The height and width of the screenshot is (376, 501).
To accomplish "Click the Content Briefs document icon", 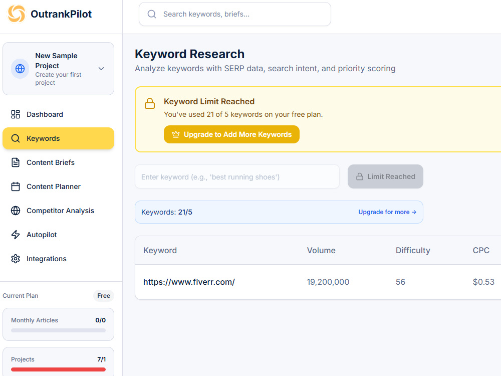I will click(16, 162).
